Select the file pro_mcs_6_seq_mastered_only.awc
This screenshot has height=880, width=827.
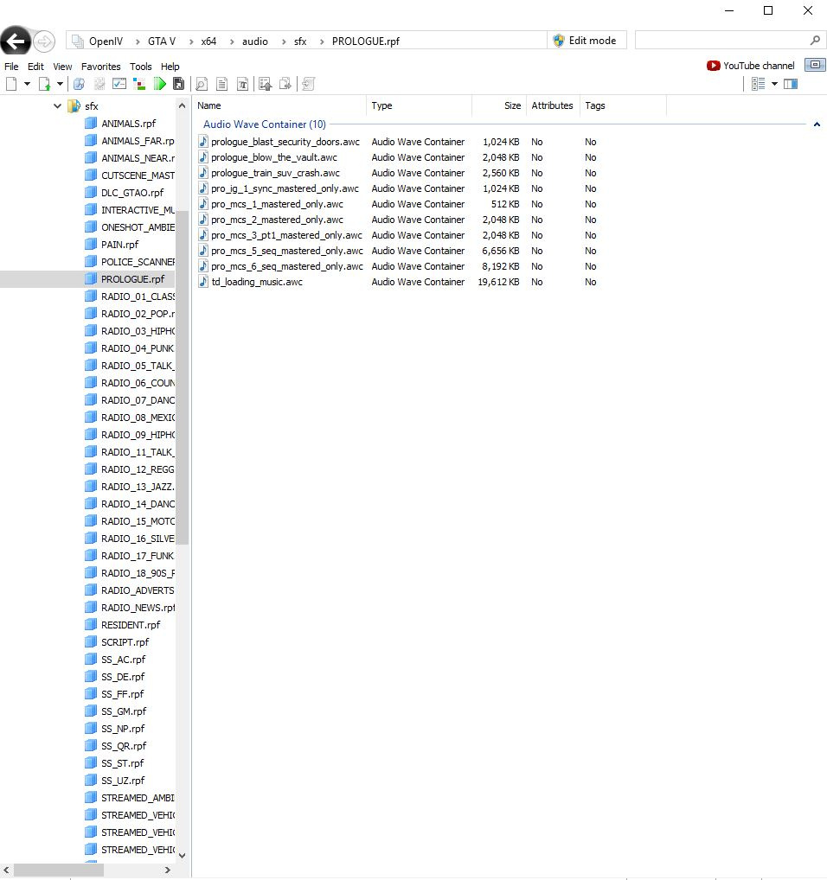(x=287, y=266)
